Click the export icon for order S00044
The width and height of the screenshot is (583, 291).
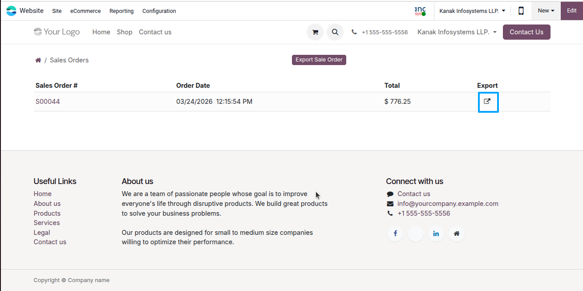coord(487,102)
